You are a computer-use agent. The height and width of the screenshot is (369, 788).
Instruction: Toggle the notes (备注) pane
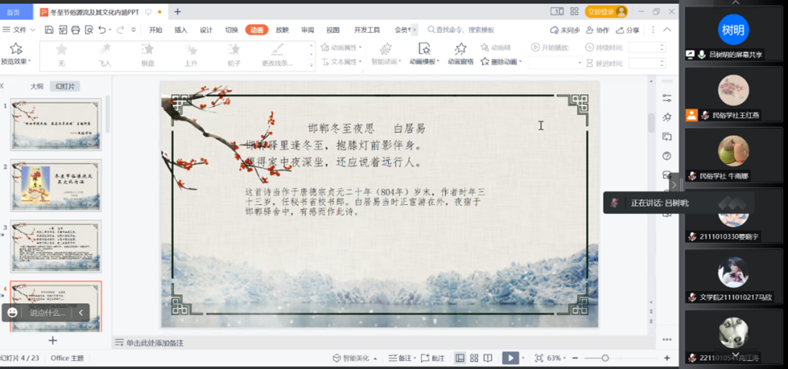click(401, 358)
